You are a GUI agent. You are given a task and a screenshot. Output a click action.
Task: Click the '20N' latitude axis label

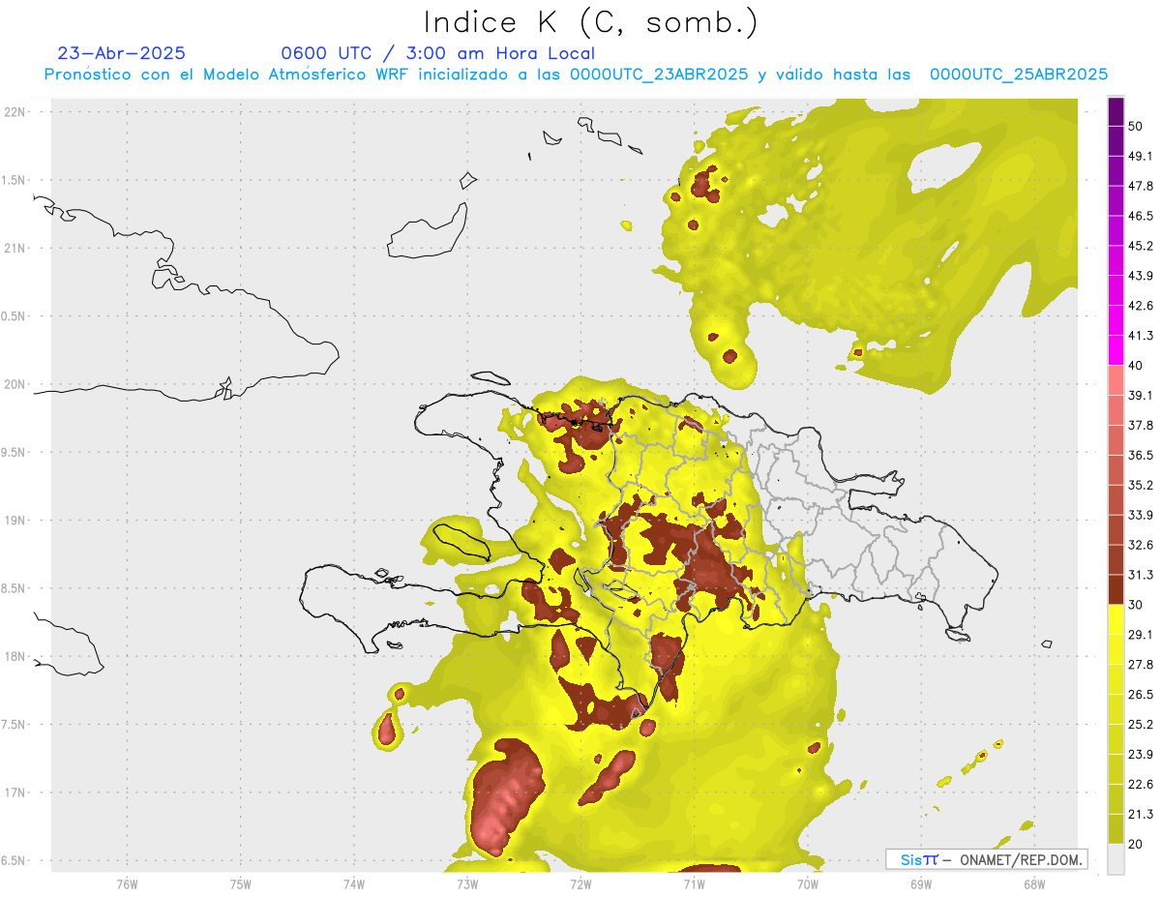click(x=15, y=385)
